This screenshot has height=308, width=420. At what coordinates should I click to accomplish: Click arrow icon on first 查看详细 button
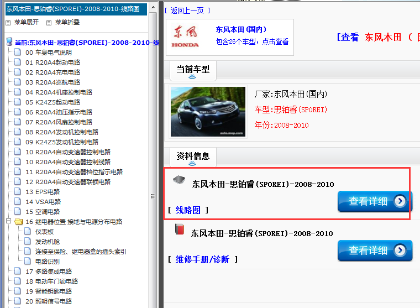[400, 201]
